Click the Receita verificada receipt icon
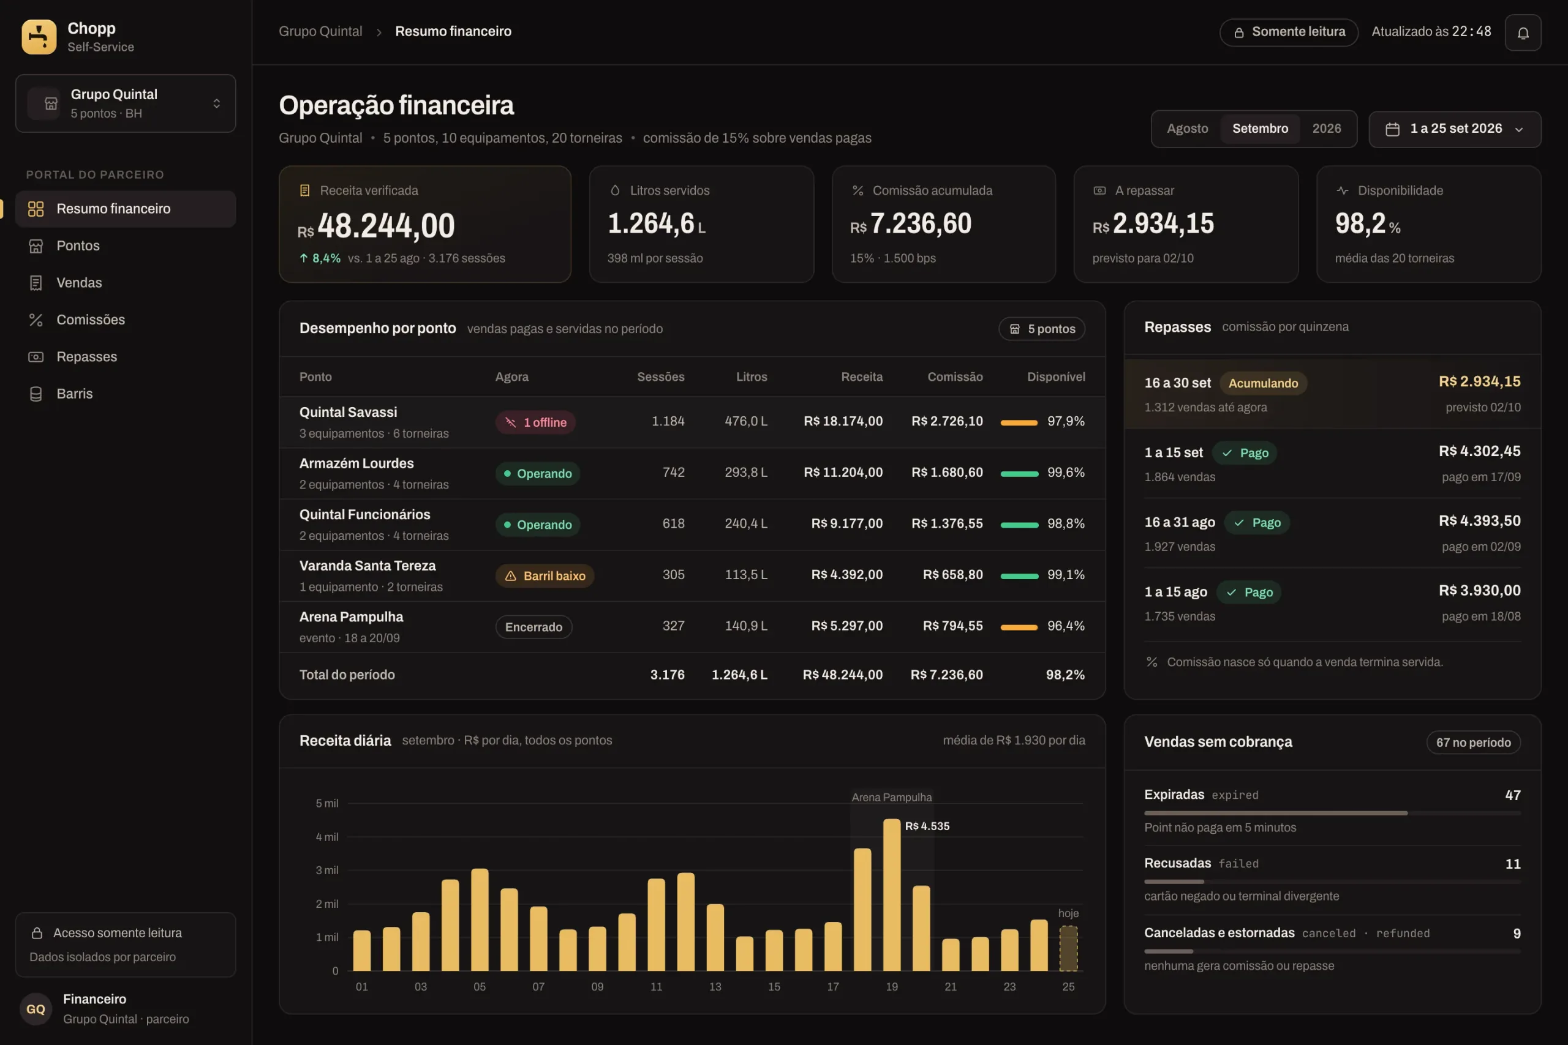Screen dimensions: 1568x1045 (x=304, y=190)
